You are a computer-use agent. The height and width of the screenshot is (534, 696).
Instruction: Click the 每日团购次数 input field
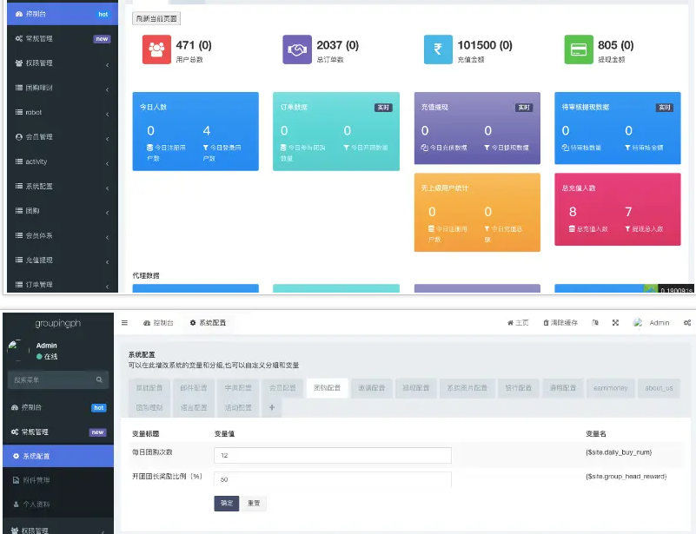click(332, 455)
